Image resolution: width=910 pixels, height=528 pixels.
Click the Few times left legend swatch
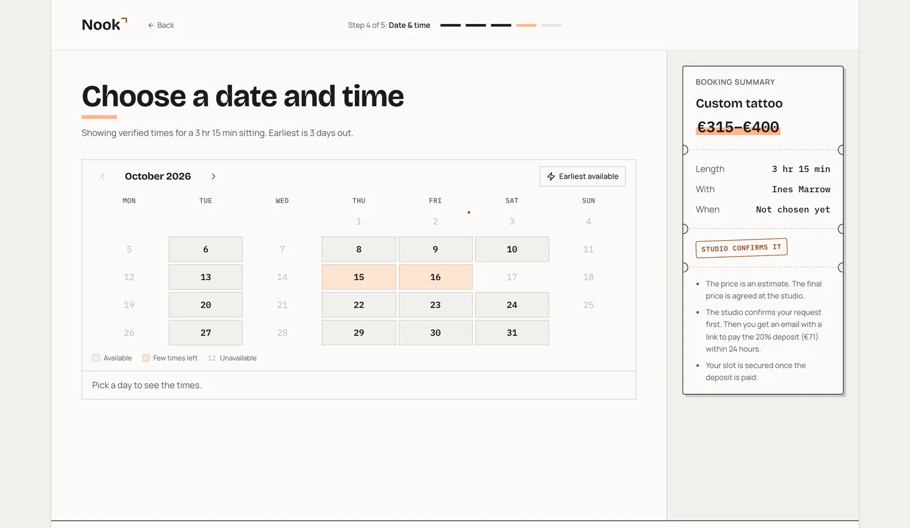(146, 358)
